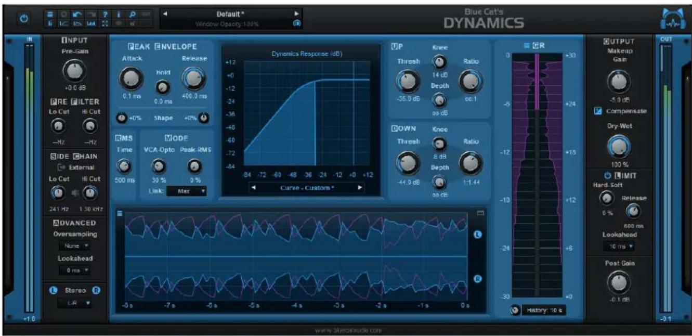The image size is (692, 336).
Task: Click the Peak-RMS mode knob
Action: (x=194, y=166)
